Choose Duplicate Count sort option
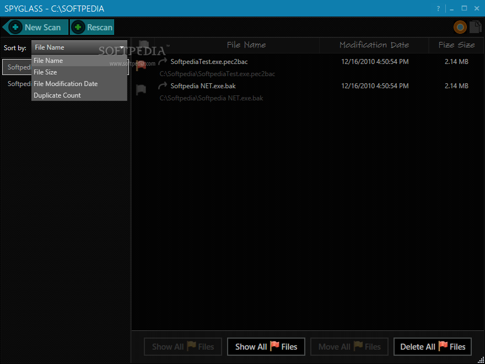The width and height of the screenshot is (485, 364). pyautogui.click(x=79, y=95)
